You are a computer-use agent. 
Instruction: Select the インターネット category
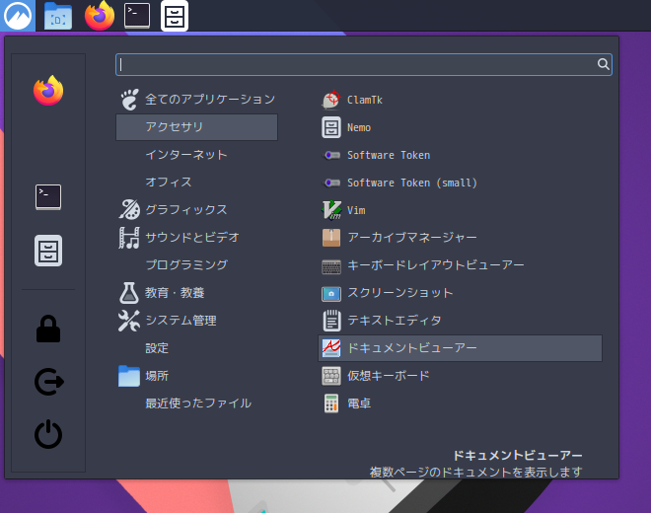(197, 155)
